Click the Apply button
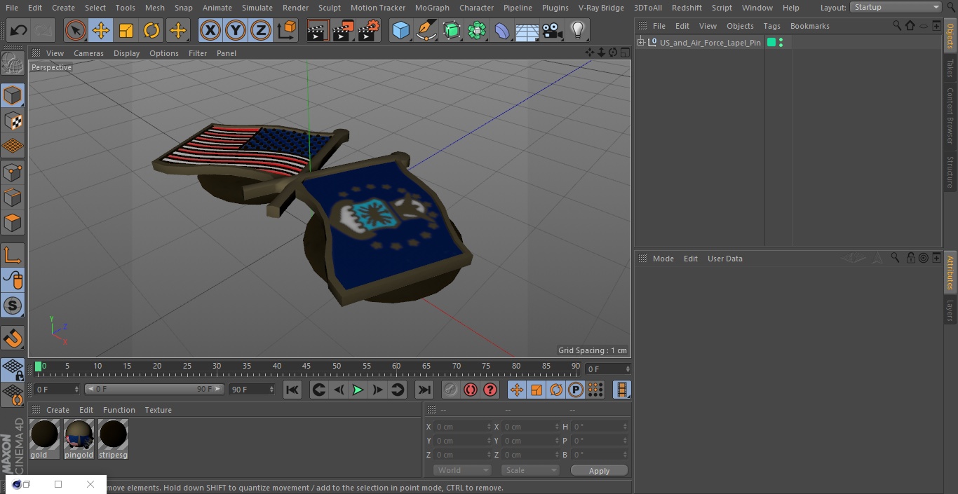 (x=599, y=471)
